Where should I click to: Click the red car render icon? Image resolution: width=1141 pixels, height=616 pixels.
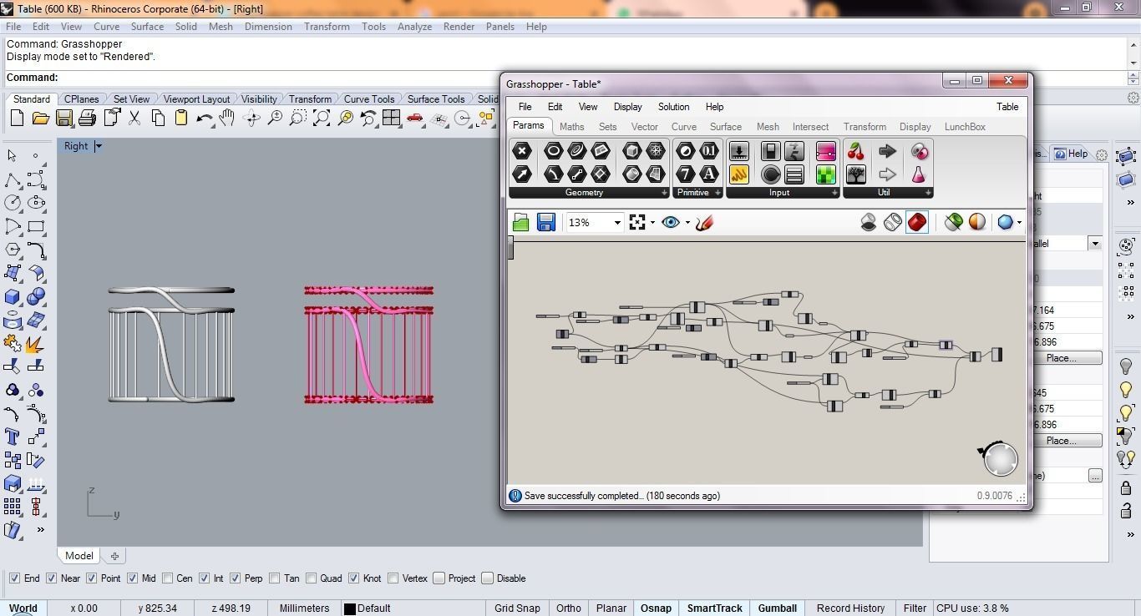tap(414, 119)
